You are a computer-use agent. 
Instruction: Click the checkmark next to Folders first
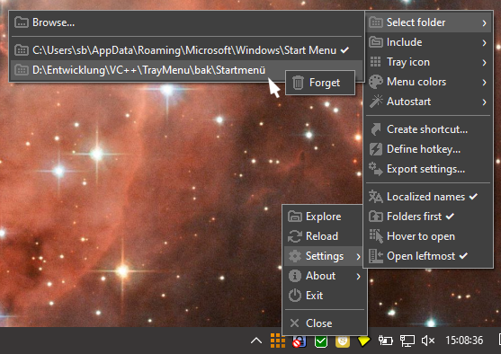coord(451,217)
